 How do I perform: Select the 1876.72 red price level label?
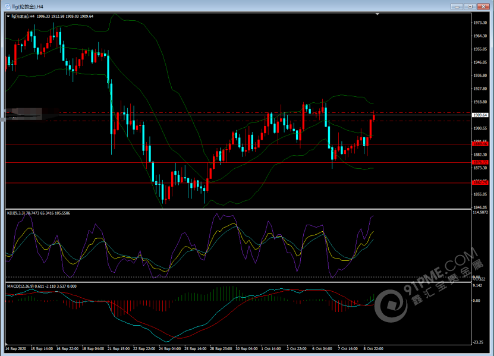click(x=480, y=162)
